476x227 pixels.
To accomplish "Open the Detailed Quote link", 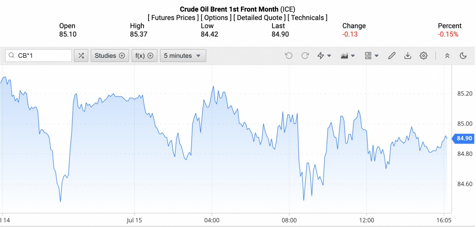I will tap(260, 17).
